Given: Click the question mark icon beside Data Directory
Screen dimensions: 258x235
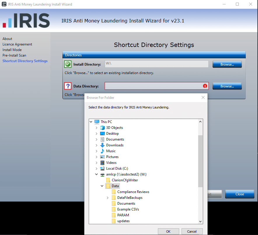Looking at the screenshot, I should point(68,86).
